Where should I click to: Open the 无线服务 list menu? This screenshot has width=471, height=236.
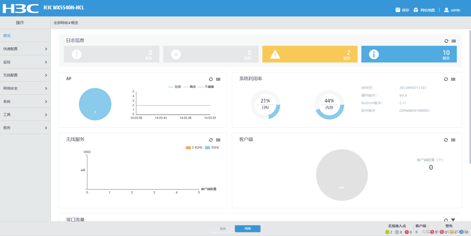pos(218,140)
